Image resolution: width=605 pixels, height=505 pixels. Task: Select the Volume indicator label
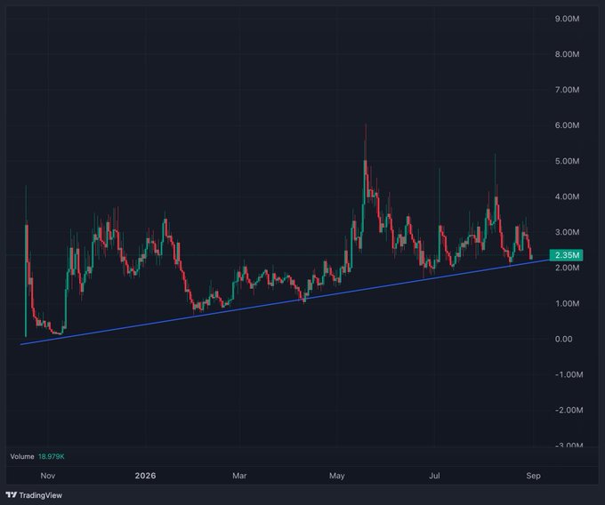coord(22,456)
